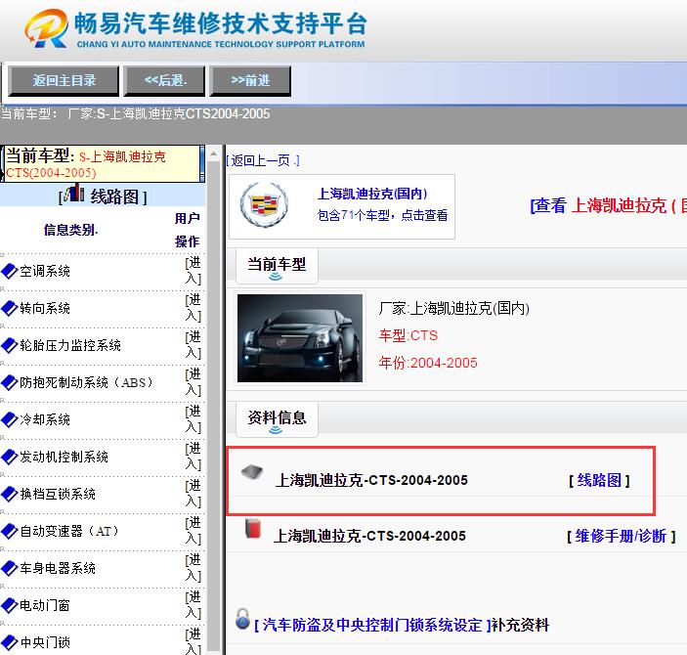Viewport: 687px width, 655px height.
Task: Click blue book icon beside 自动变速器（AT）
Action: pyautogui.click(x=9, y=532)
